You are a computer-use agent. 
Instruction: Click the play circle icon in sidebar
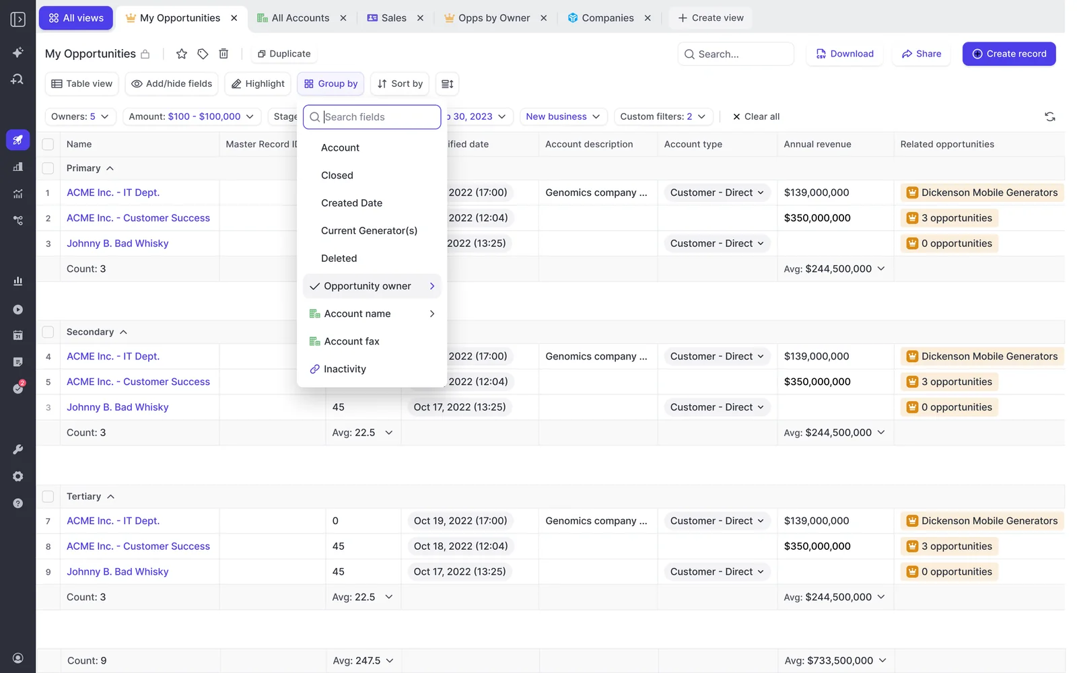pos(18,310)
